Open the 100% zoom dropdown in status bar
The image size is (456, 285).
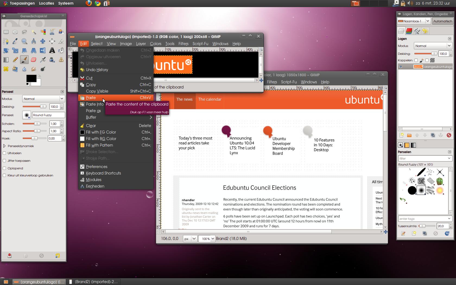click(x=207, y=239)
